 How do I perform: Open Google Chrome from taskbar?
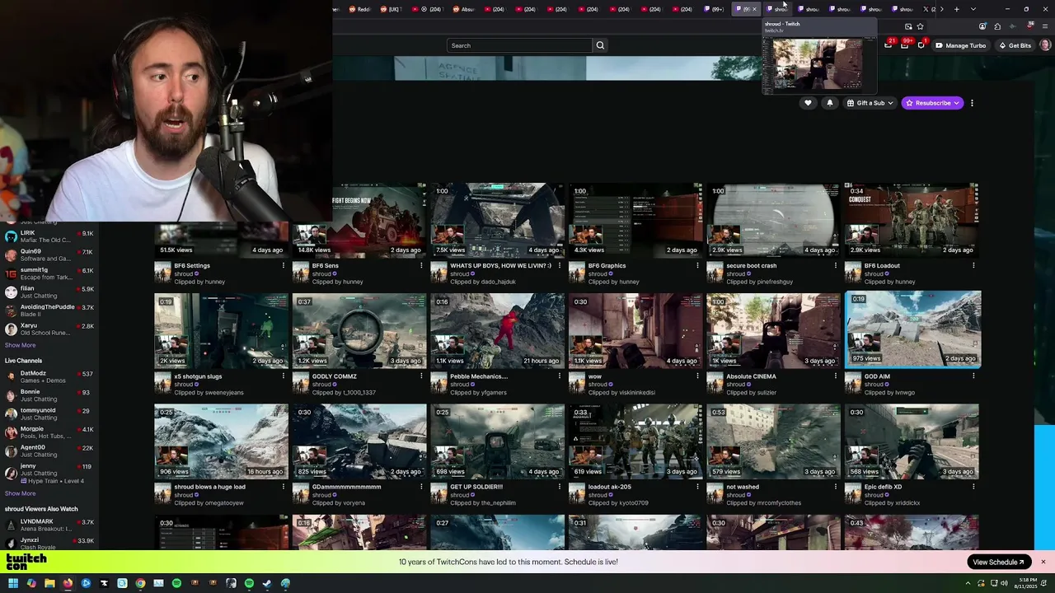click(x=140, y=583)
